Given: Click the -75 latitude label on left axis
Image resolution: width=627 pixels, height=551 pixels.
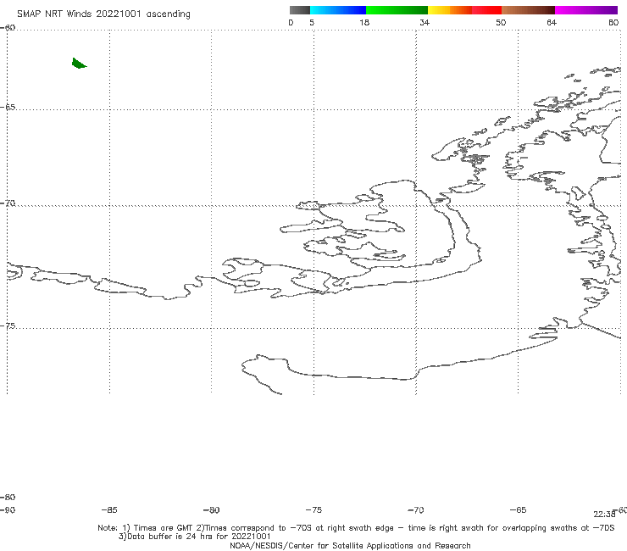Looking at the screenshot, I should [x=8, y=326].
